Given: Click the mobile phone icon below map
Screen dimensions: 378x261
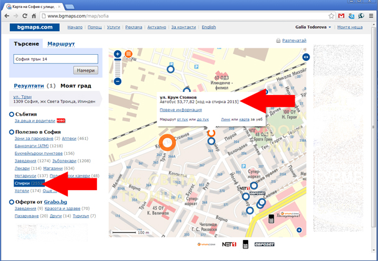Looking at the screenshot, I should [246, 244].
